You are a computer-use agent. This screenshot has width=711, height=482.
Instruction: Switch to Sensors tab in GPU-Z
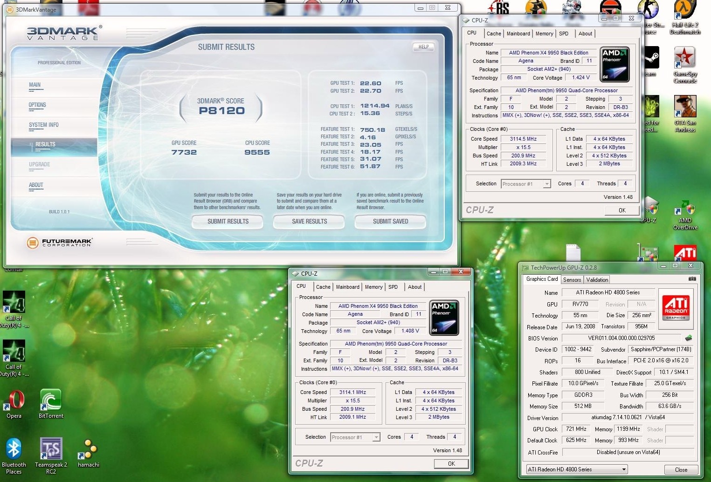(572, 280)
